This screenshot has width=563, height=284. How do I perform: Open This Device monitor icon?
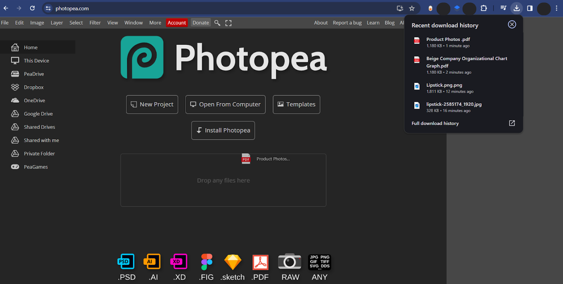pyautogui.click(x=15, y=61)
